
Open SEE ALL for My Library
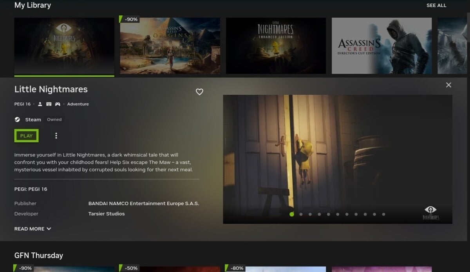click(436, 5)
